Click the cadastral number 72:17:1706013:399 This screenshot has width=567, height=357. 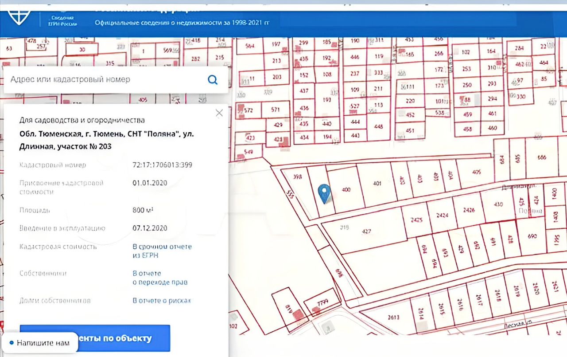(162, 165)
